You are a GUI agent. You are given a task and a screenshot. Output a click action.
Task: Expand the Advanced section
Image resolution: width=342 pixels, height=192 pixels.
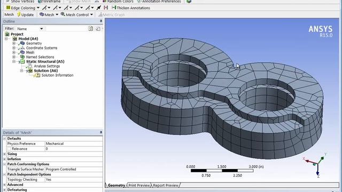tap(4, 185)
